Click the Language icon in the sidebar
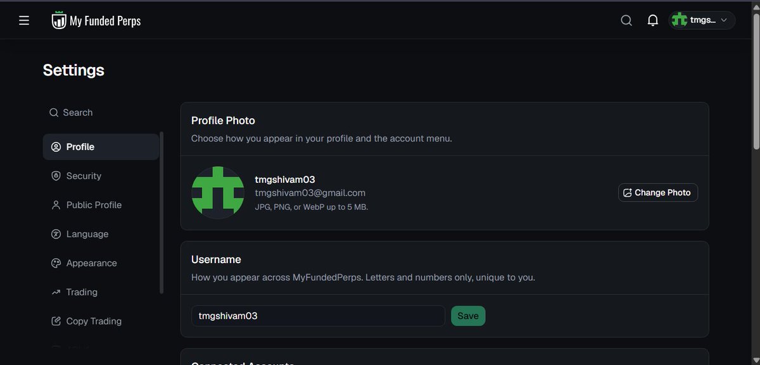Viewport: 760px width, 365px height. pos(55,234)
